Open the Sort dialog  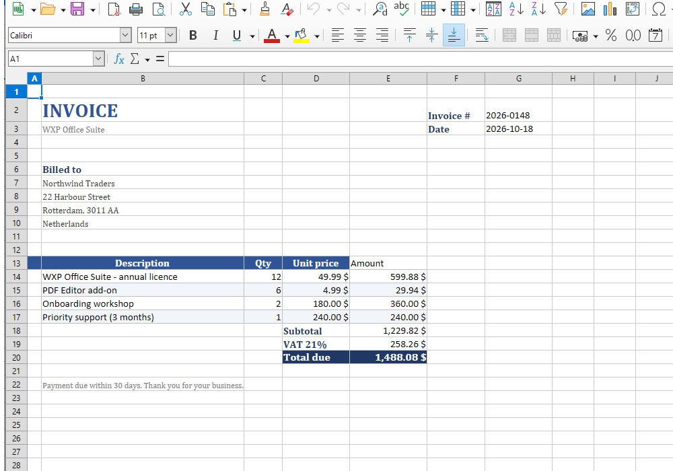[493, 9]
